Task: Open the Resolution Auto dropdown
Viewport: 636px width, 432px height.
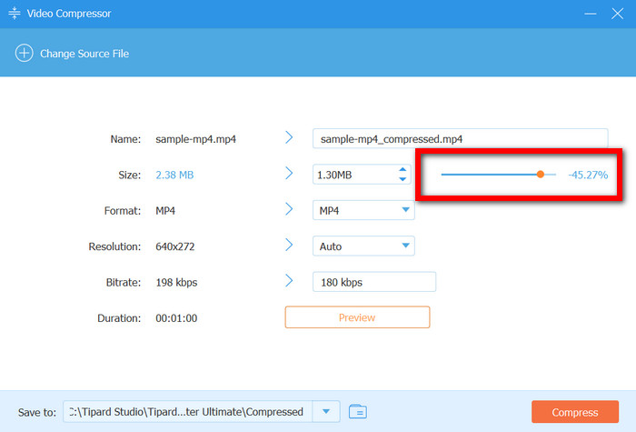Action: [405, 246]
